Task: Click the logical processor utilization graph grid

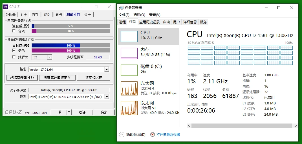Action: 240,55
